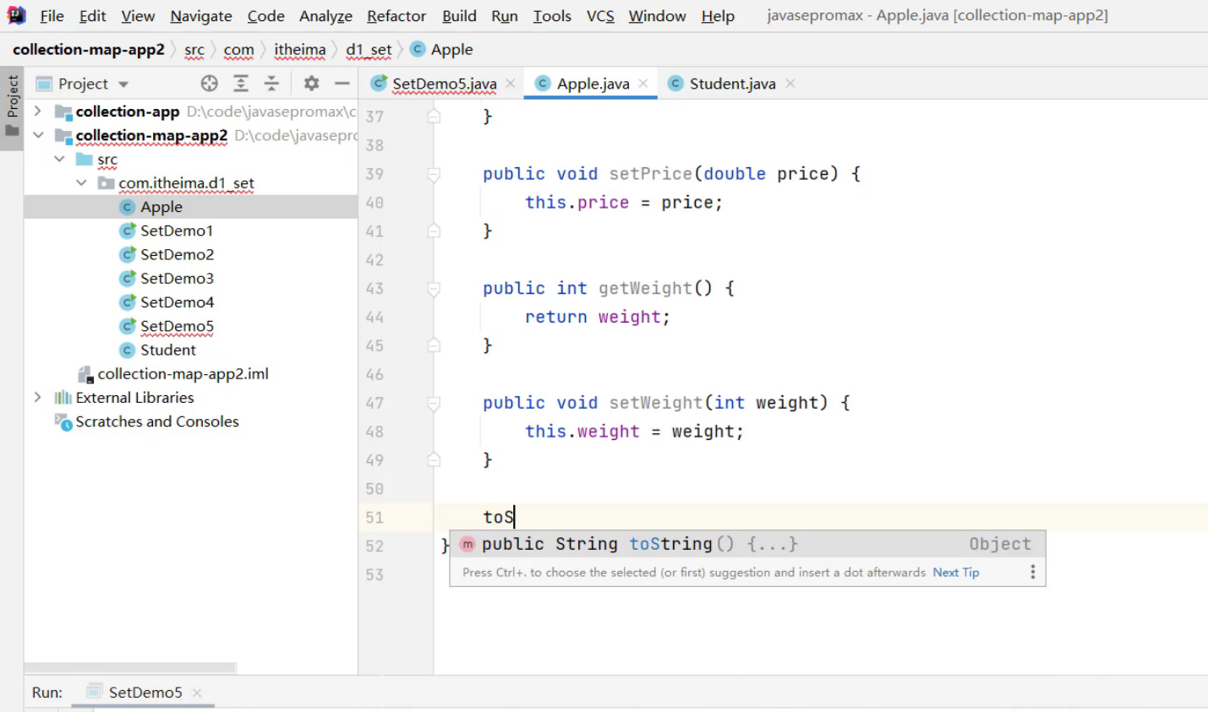Choose the toString() completion suggestion

point(747,544)
